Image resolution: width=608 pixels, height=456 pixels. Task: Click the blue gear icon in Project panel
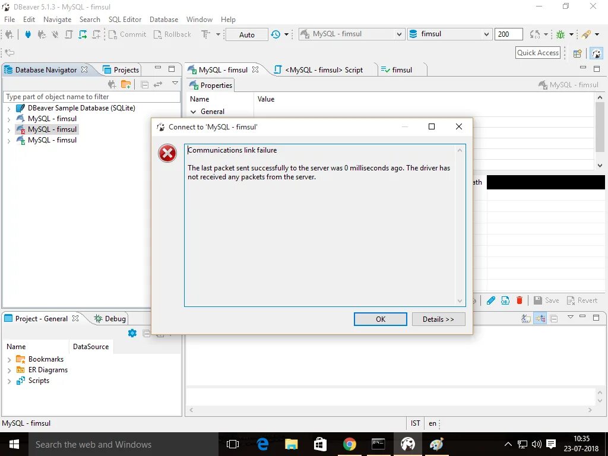132,333
